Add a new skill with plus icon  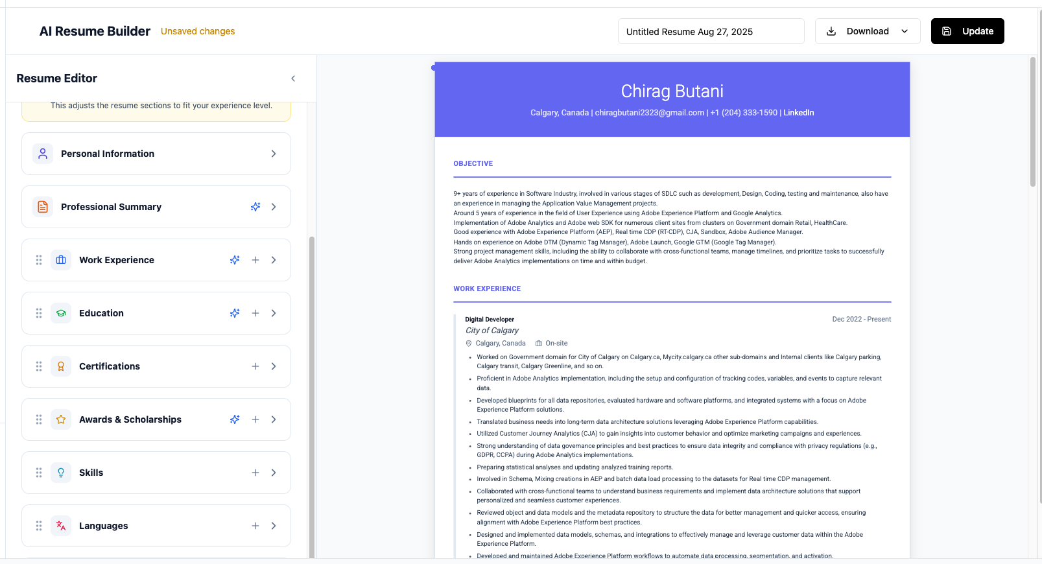click(255, 473)
